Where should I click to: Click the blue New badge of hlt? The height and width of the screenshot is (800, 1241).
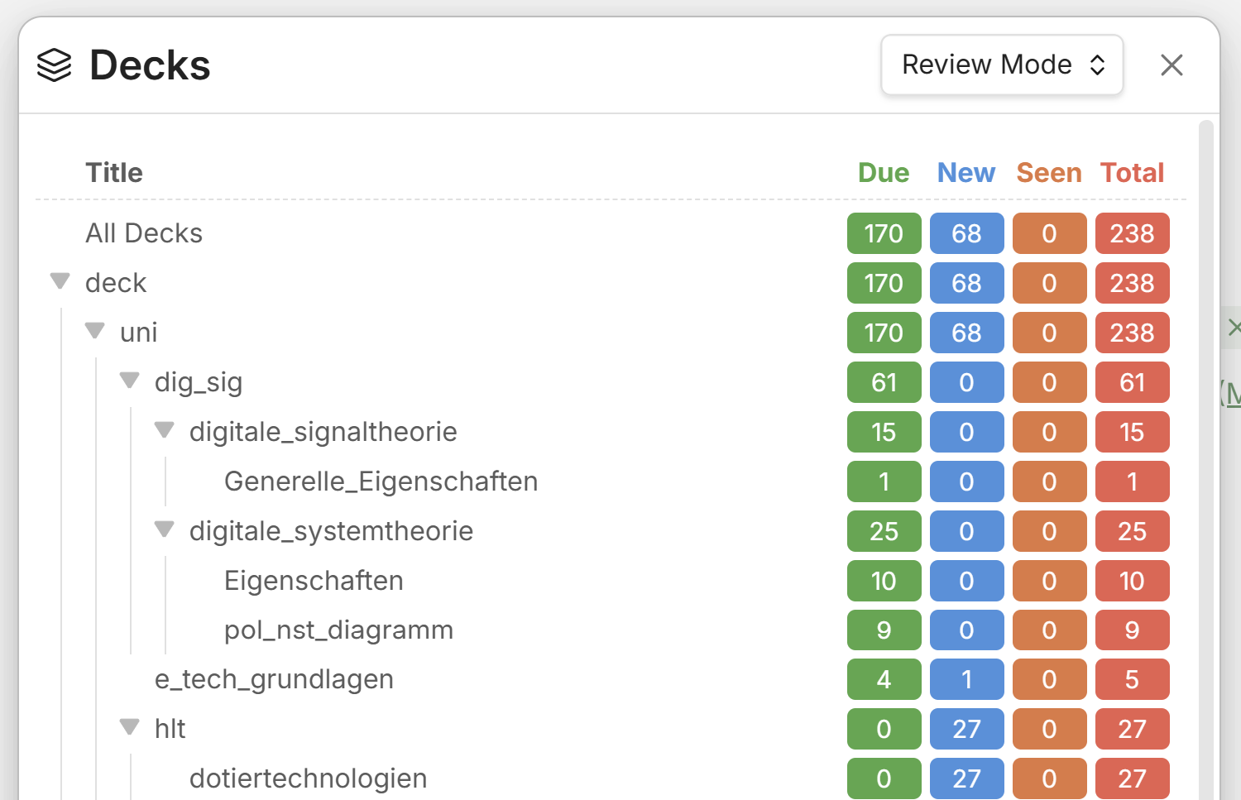point(966,729)
